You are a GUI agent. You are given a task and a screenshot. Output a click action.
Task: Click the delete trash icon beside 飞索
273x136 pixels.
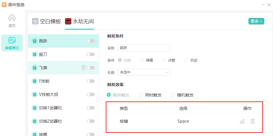[83, 68]
